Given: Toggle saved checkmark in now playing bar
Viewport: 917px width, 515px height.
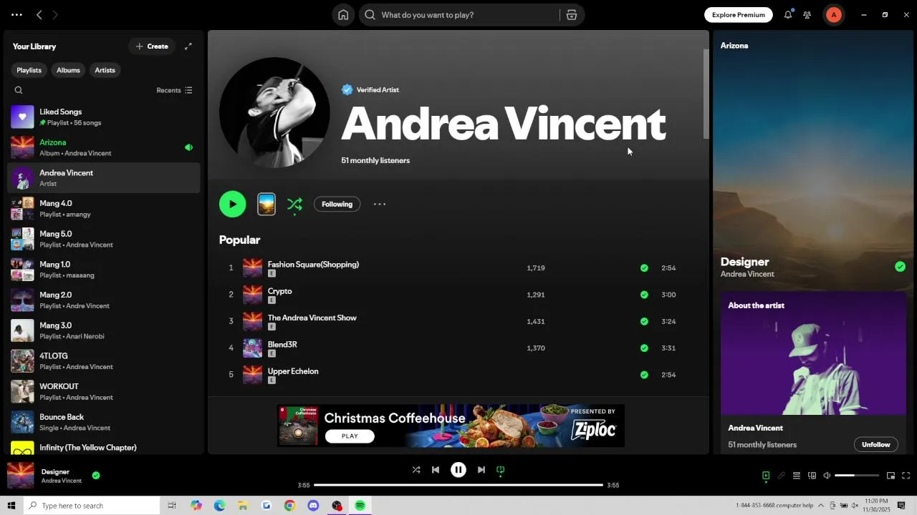Looking at the screenshot, I should 96,475.
